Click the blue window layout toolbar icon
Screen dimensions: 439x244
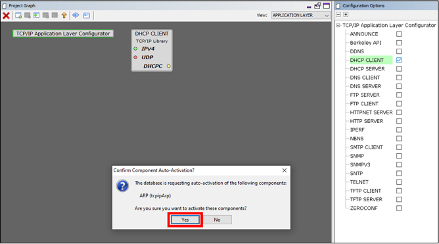click(x=87, y=15)
